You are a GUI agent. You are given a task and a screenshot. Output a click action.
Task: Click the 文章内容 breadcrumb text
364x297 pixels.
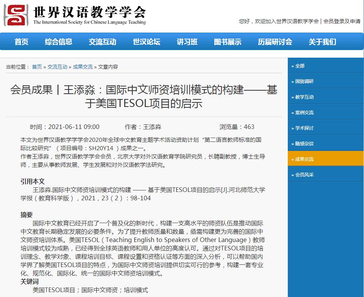coord(108,67)
